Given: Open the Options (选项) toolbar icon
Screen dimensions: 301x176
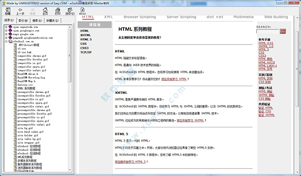Looking at the screenshot, I should [70, 10].
